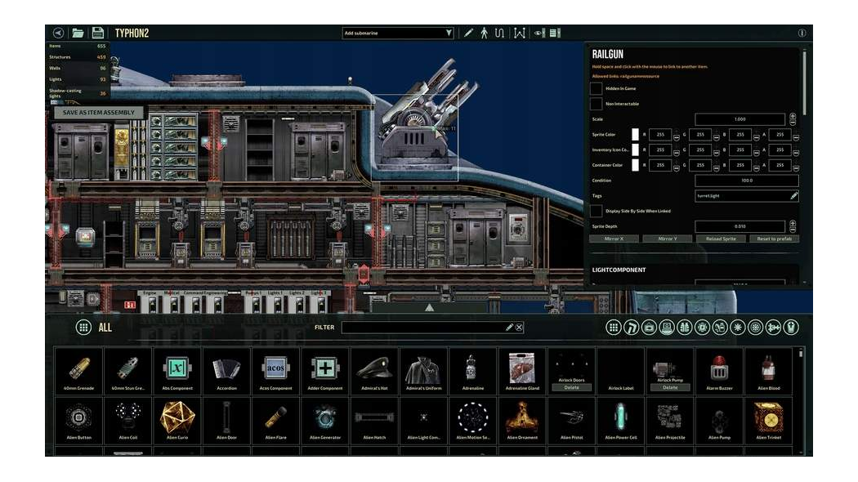Open the Add submarine dropdown

click(x=398, y=33)
